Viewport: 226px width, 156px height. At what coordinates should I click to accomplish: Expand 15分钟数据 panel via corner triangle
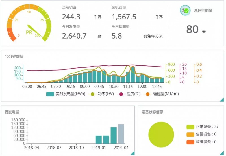point(222,100)
